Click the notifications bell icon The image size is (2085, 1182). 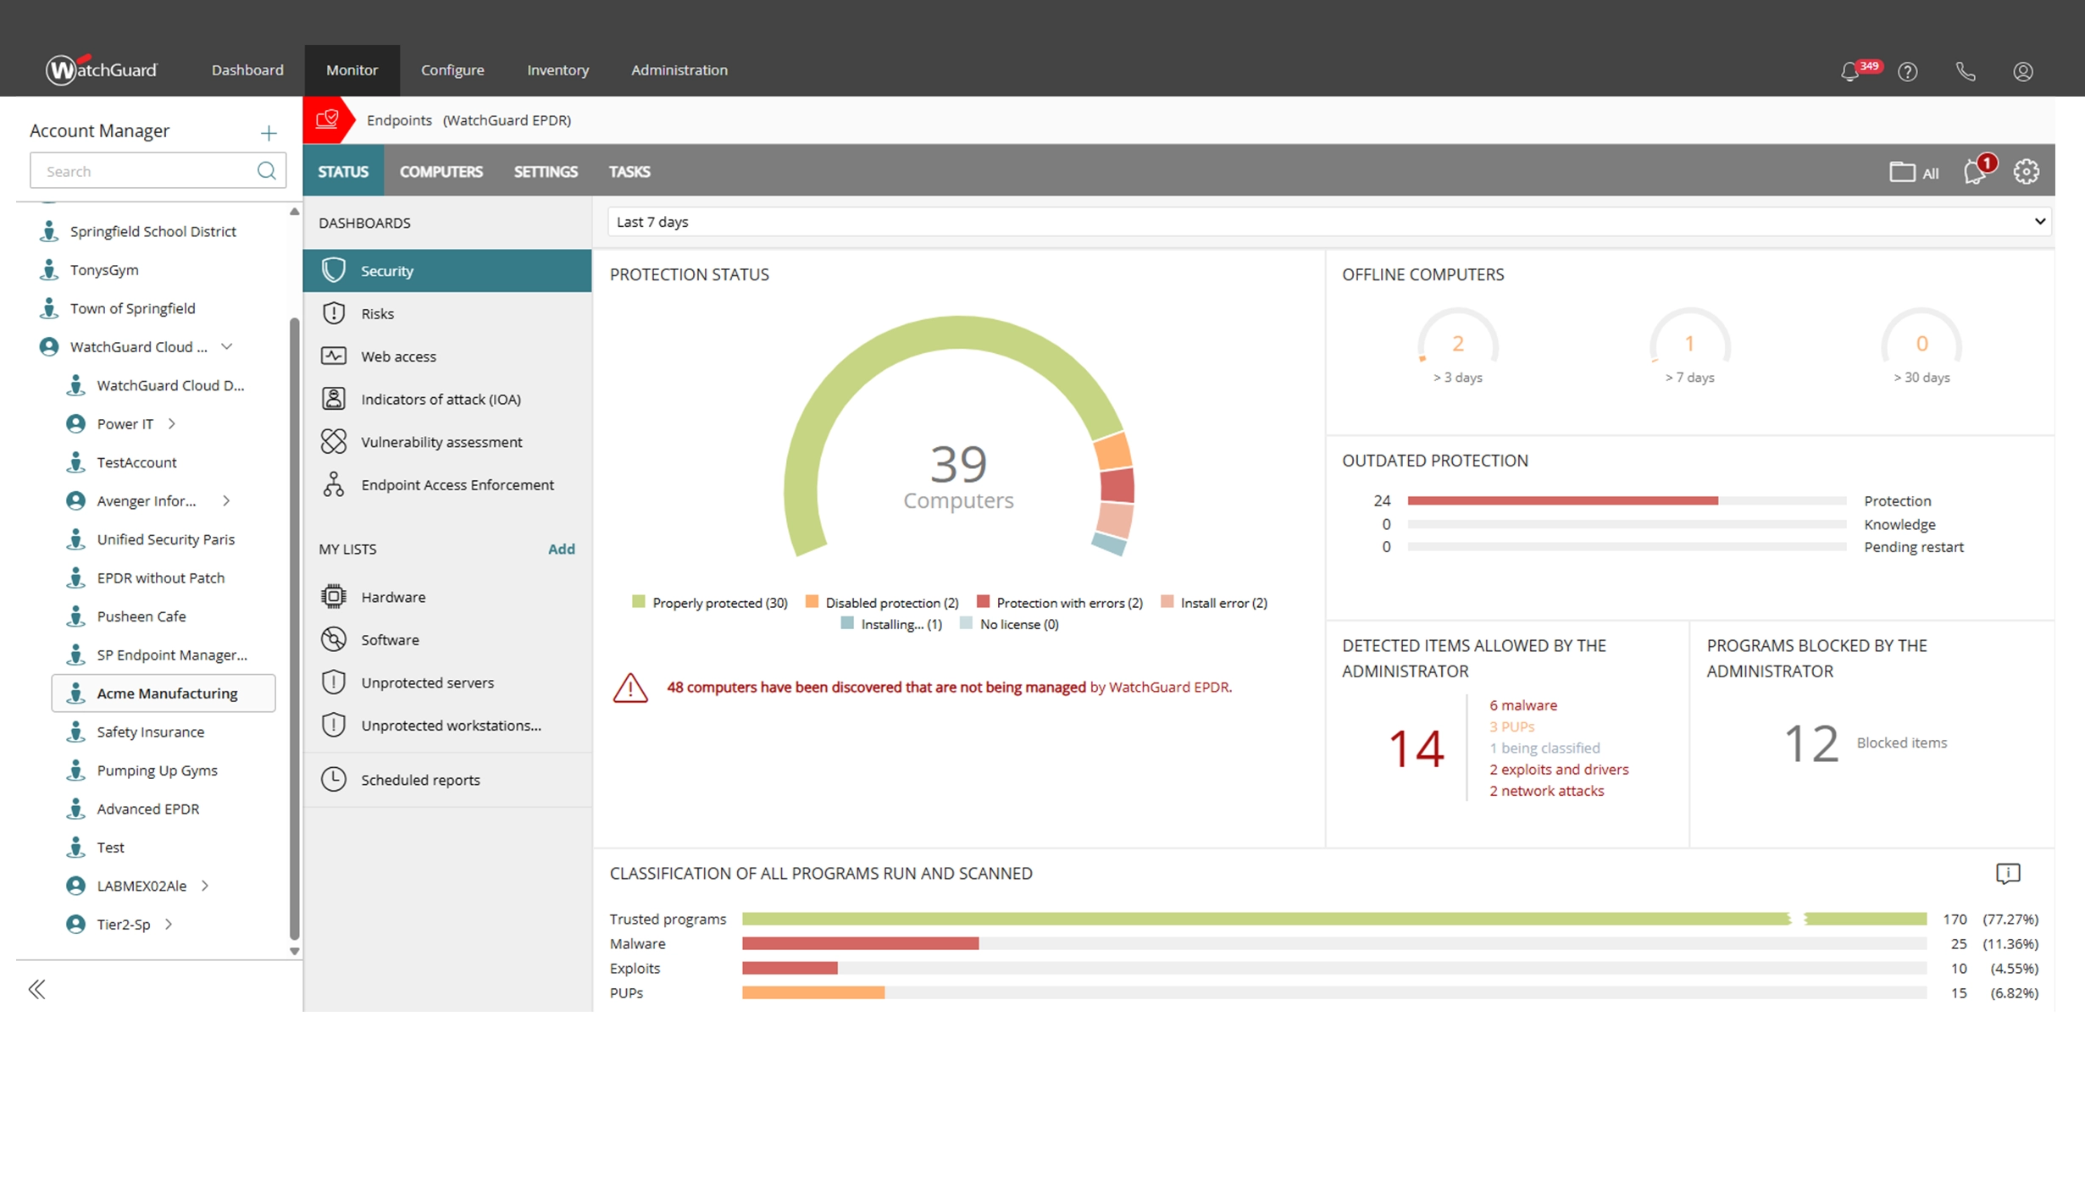1850,72
